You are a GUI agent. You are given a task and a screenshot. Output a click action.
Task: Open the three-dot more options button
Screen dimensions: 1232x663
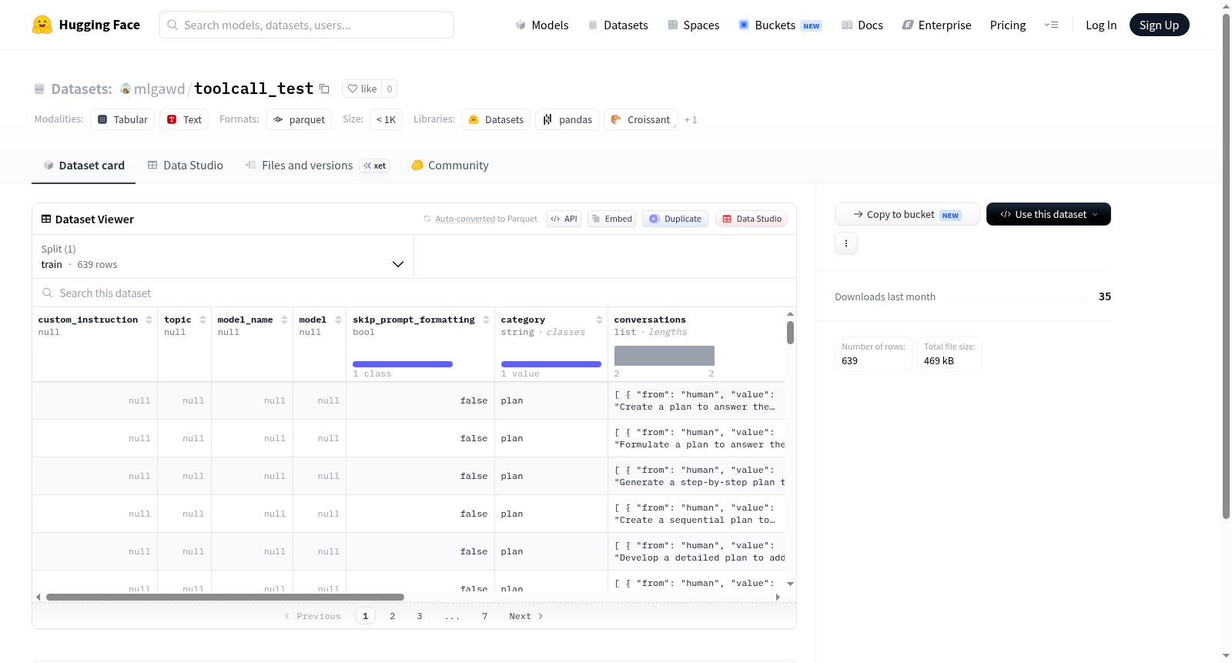(x=846, y=243)
